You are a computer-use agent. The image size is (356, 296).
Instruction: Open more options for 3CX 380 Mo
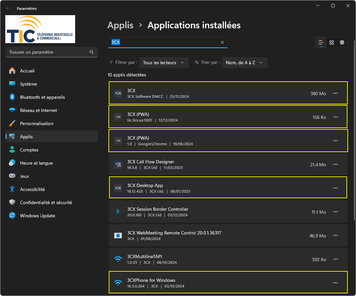click(x=335, y=93)
